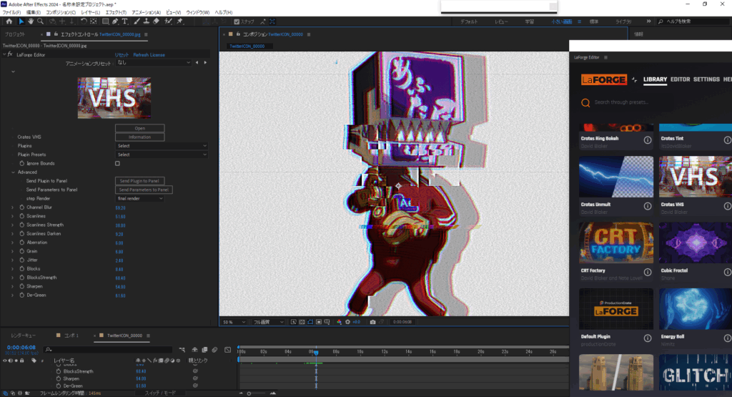Click the timeline zoom slider handle
This screenshot has height=397, width=732.
coord(249,393)
